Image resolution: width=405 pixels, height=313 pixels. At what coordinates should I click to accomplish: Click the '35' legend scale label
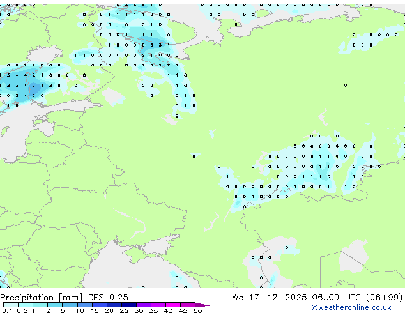pos(153,310)
